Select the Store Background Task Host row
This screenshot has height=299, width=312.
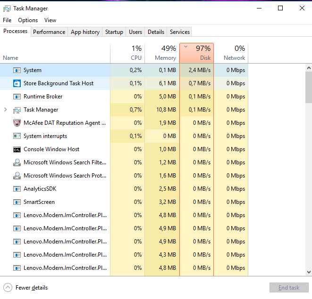tap(124, 83)
